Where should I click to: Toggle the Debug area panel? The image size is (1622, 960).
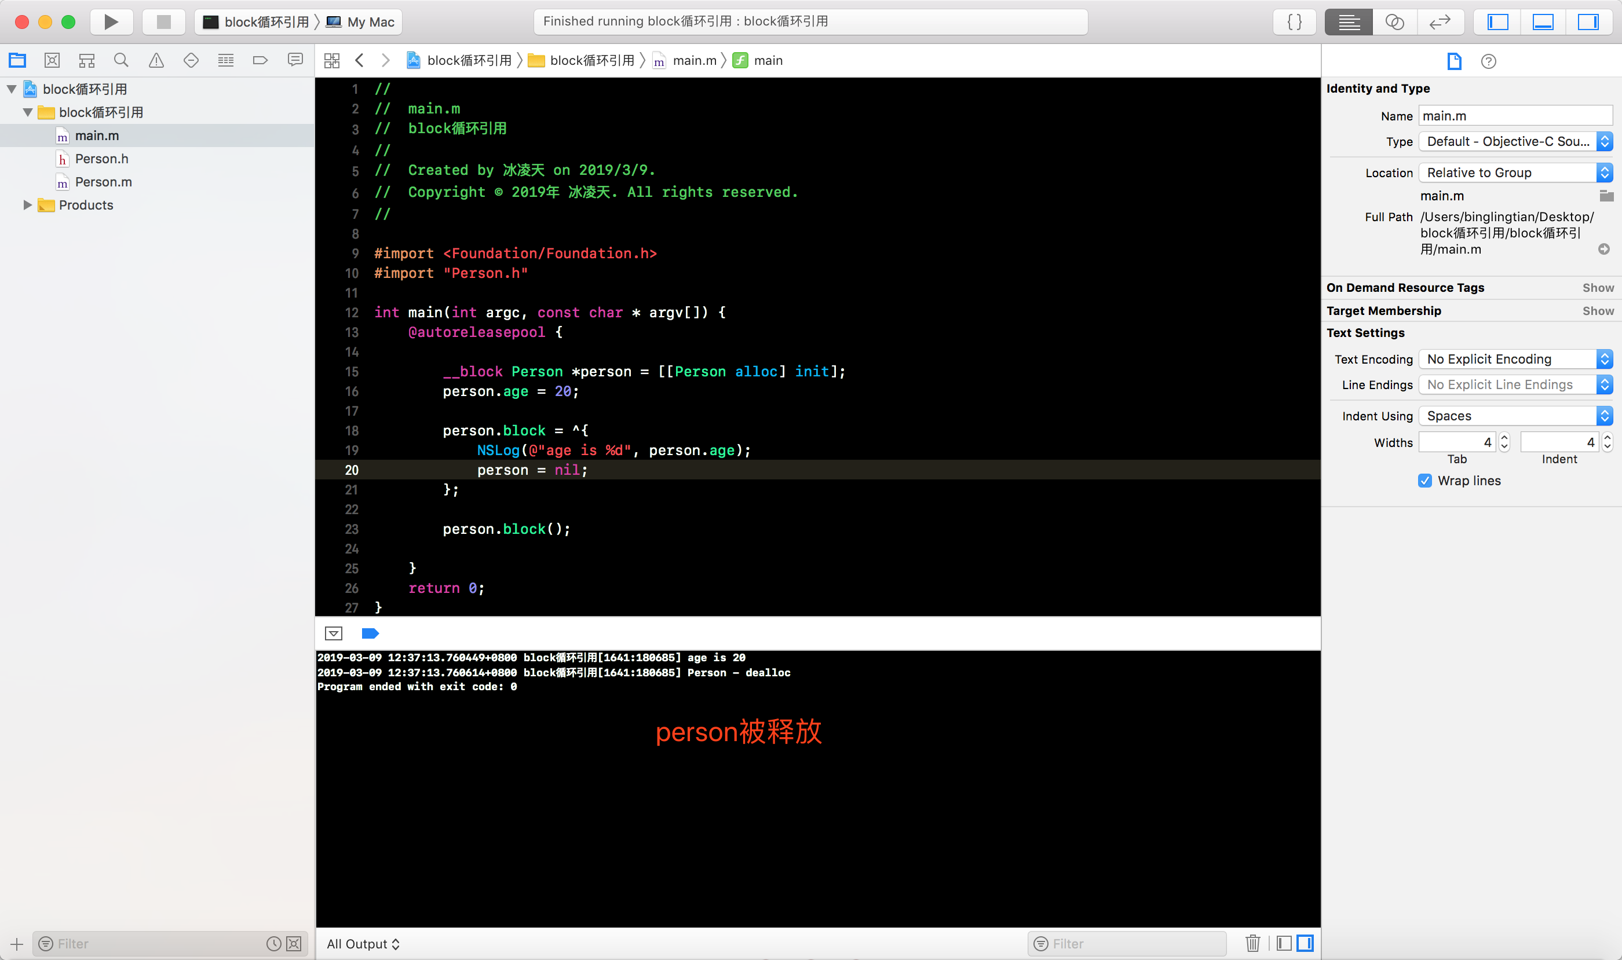tap(1543, 22)
